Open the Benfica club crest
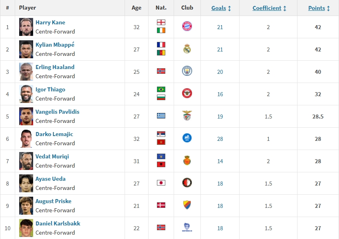 tap(187, 116)
